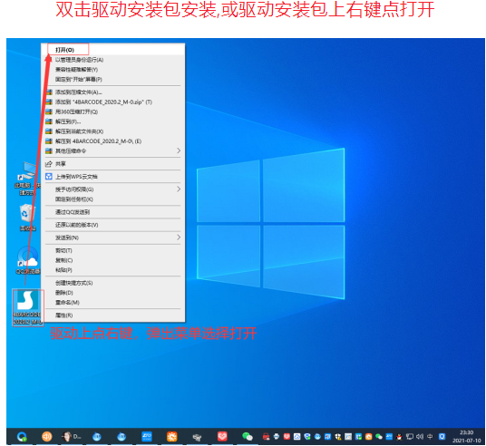Open QQ Browser from the taskbar

[x=22, y=437]
